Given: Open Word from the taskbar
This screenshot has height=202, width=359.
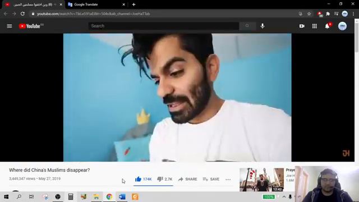Looking at the screenshot, I should pos(122,197).
